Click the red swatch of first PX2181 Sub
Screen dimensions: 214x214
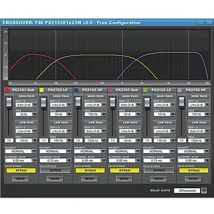(x=7, y=90)
